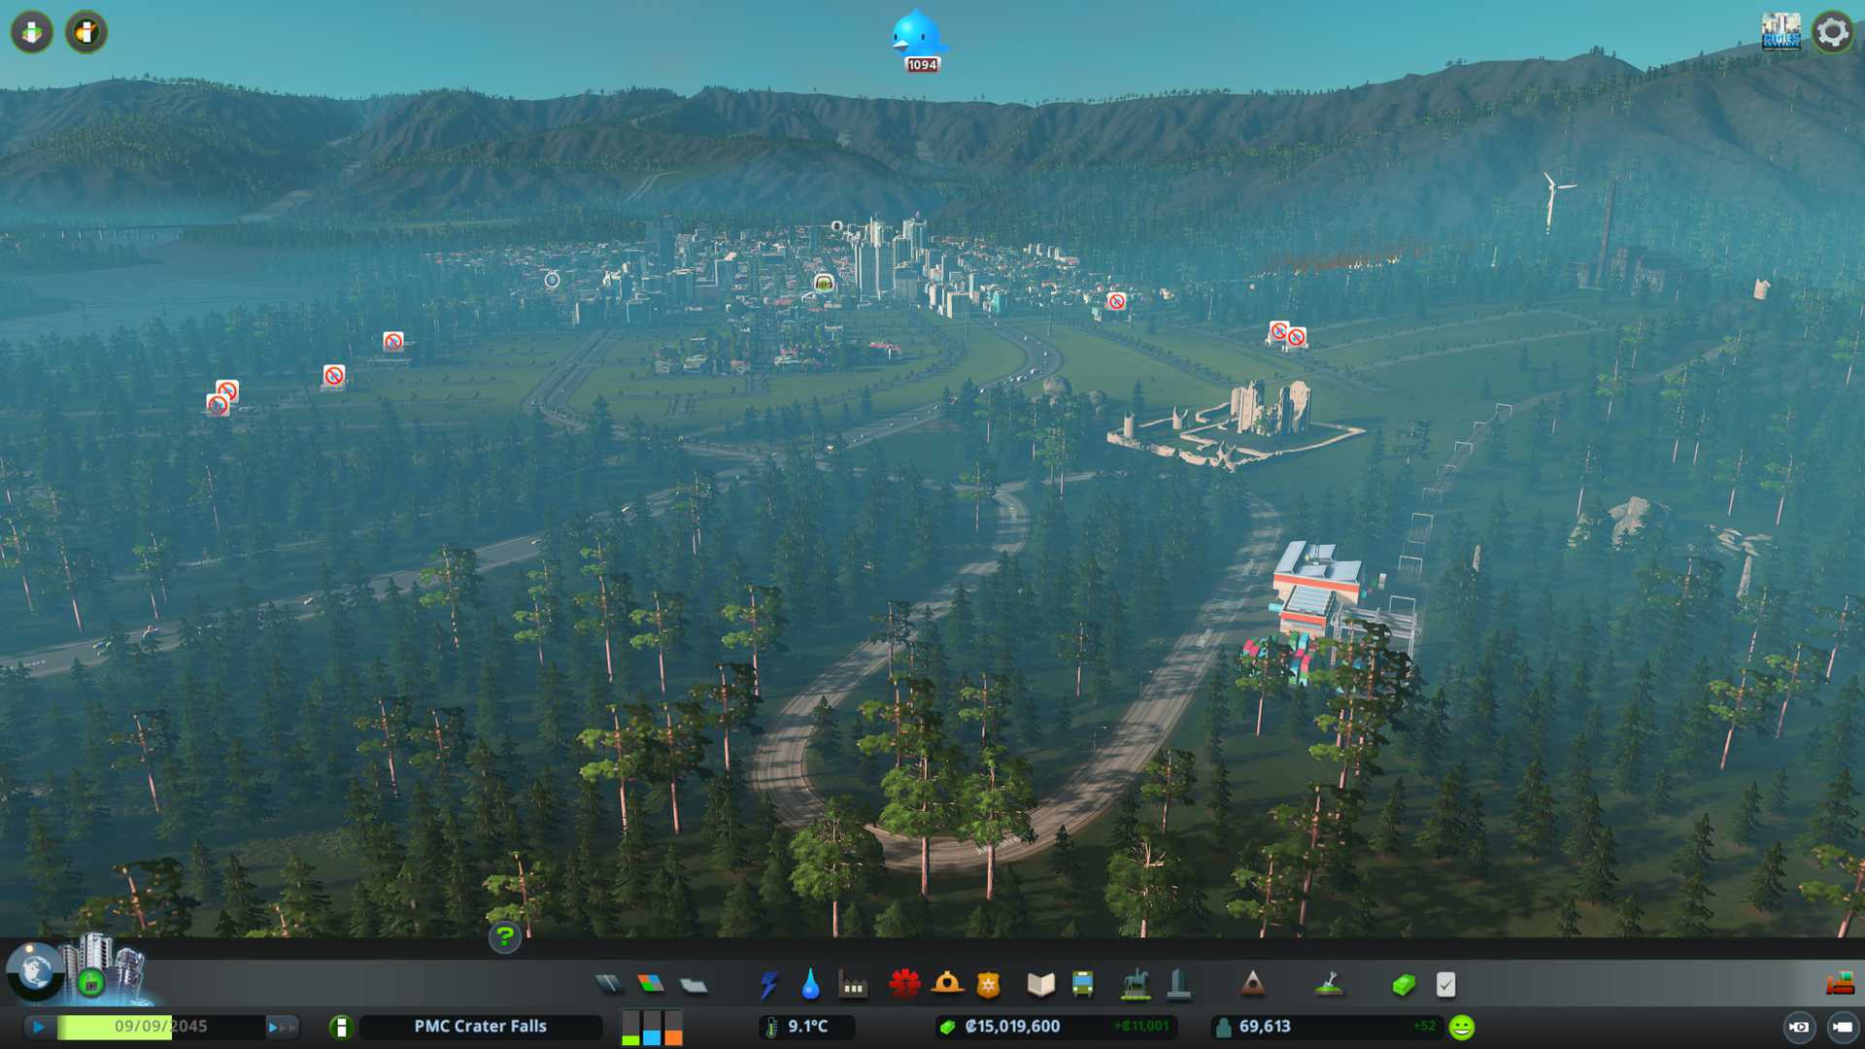The image size is (1865, 1049).
Task: Open Water and Sewage menu
Action: [x=810, y=985]
